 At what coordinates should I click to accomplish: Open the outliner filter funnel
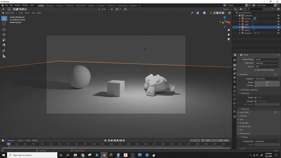click(x=273, y=9)
